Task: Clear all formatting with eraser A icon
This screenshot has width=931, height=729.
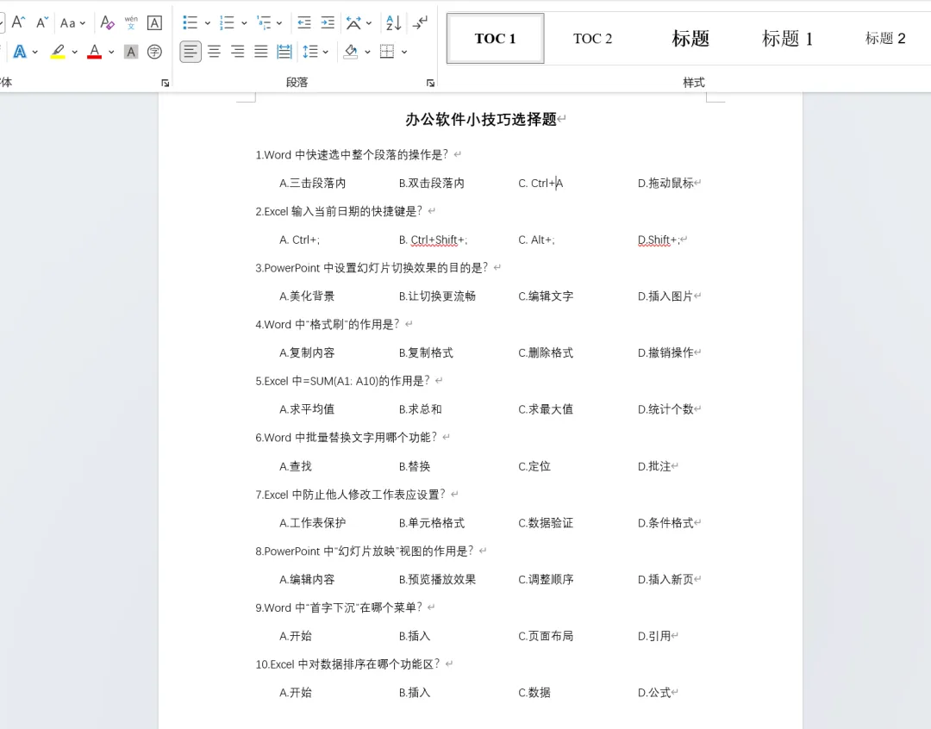Action: click(x=107, y=22)
